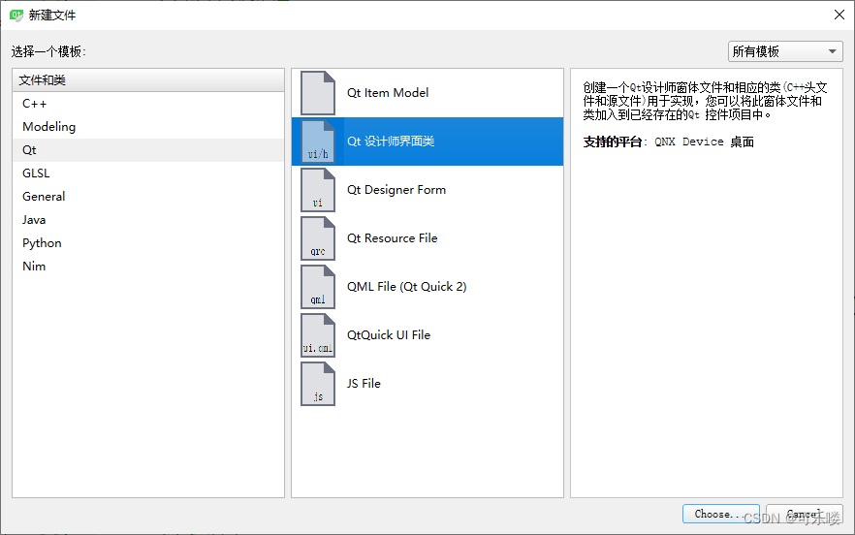Select the Java category
The image size is (855, 535).
34,220
